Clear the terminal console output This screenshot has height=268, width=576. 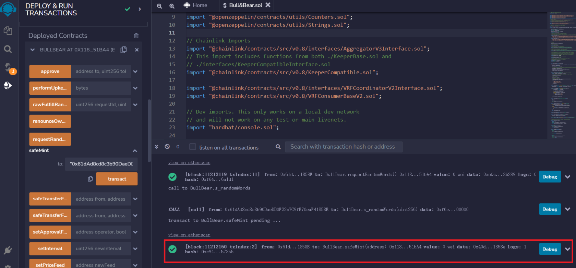167,147
